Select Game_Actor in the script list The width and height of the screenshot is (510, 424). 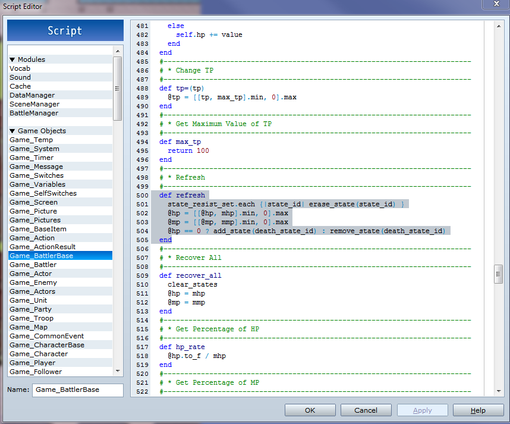pos(30,274)
